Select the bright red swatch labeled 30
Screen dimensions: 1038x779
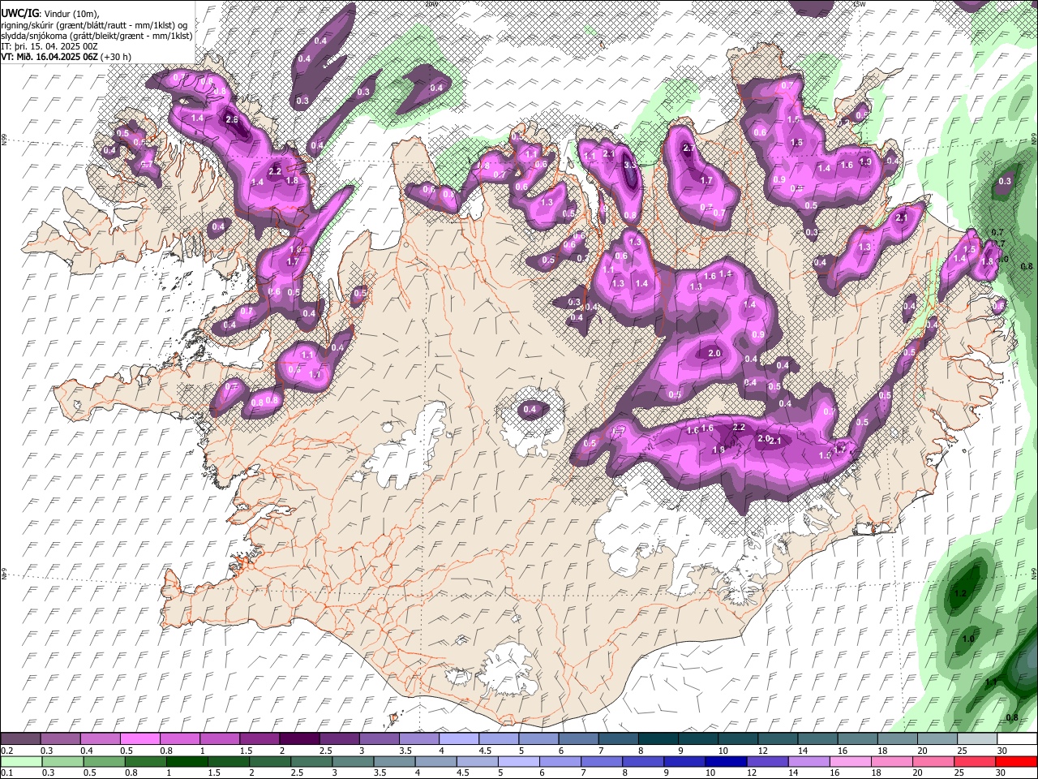click(1017, 761)
